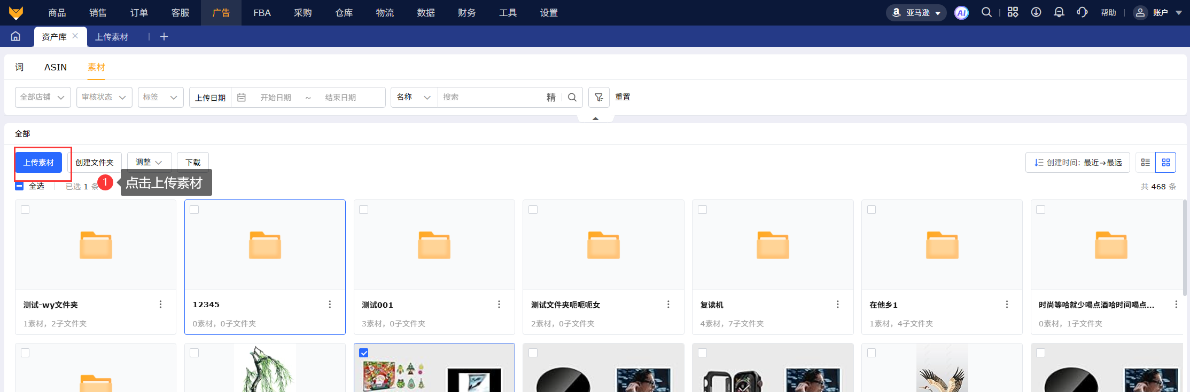
Task: Open the 审核状态 dropdown
Action: point(104,97)
